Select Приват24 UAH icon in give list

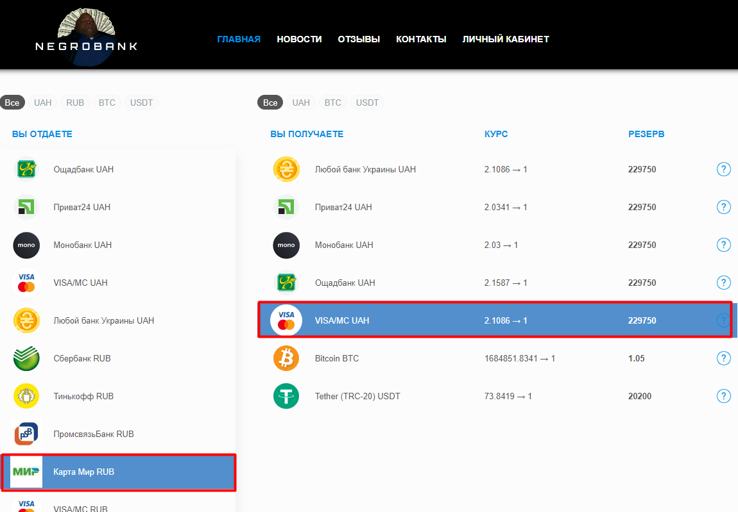[26, 207]
